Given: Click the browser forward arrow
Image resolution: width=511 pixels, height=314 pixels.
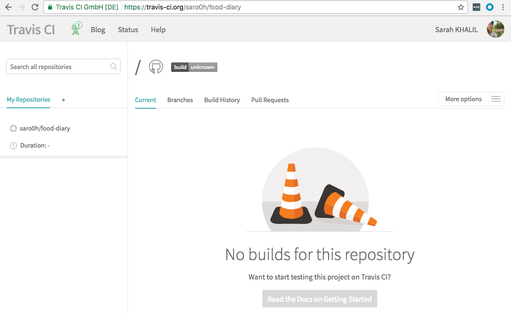Looking at the screenshot, I should 22,7.
